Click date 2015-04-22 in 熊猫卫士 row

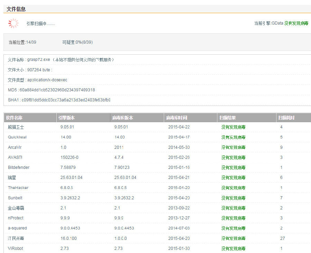click(179, 127)
